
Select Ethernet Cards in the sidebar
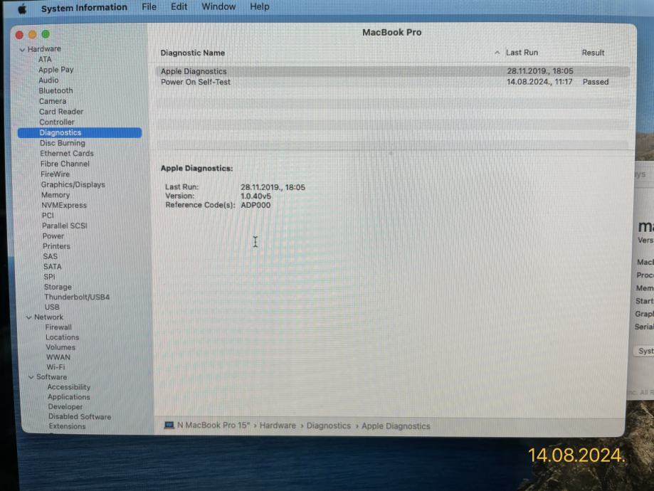(67, 153)
